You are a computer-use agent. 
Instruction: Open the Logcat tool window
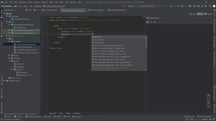[x=77, y=117]
